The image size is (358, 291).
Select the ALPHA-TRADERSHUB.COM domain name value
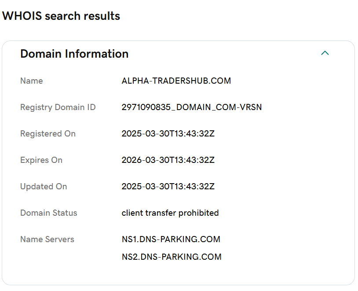tap(176, 81)
